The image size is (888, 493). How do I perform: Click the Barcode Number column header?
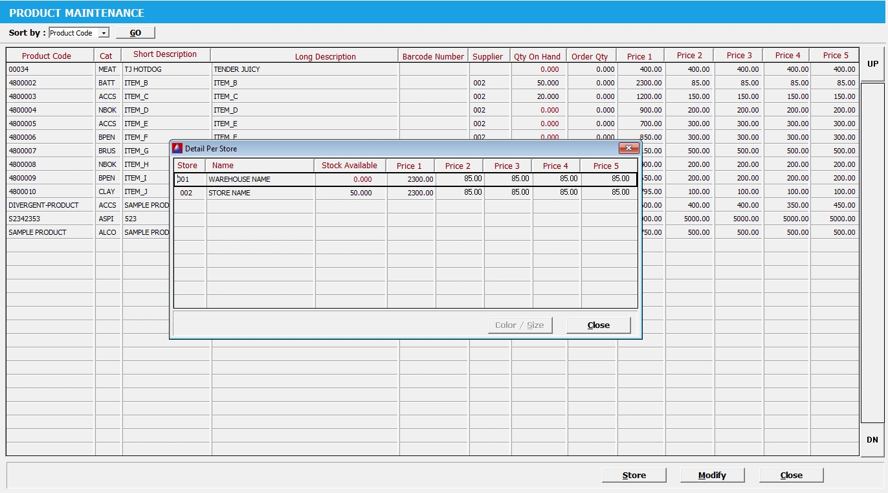(x=433, y=57)
